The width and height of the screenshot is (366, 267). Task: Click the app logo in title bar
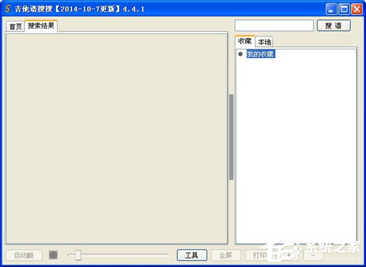tap(7, 9)
